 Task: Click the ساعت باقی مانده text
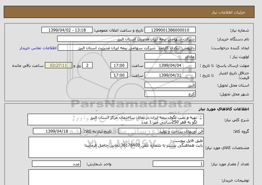pos(28,66)
